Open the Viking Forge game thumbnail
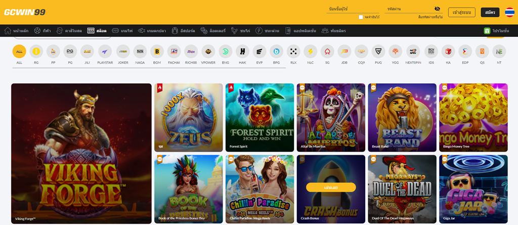 (x=81, y=153)
